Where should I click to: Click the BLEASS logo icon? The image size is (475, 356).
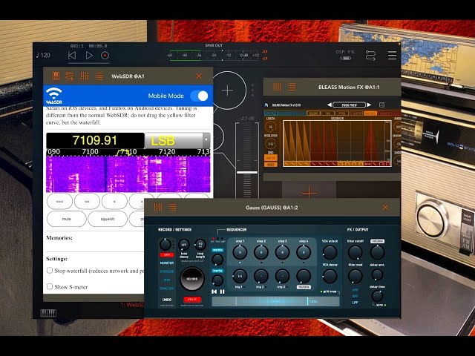click(266, 105)
